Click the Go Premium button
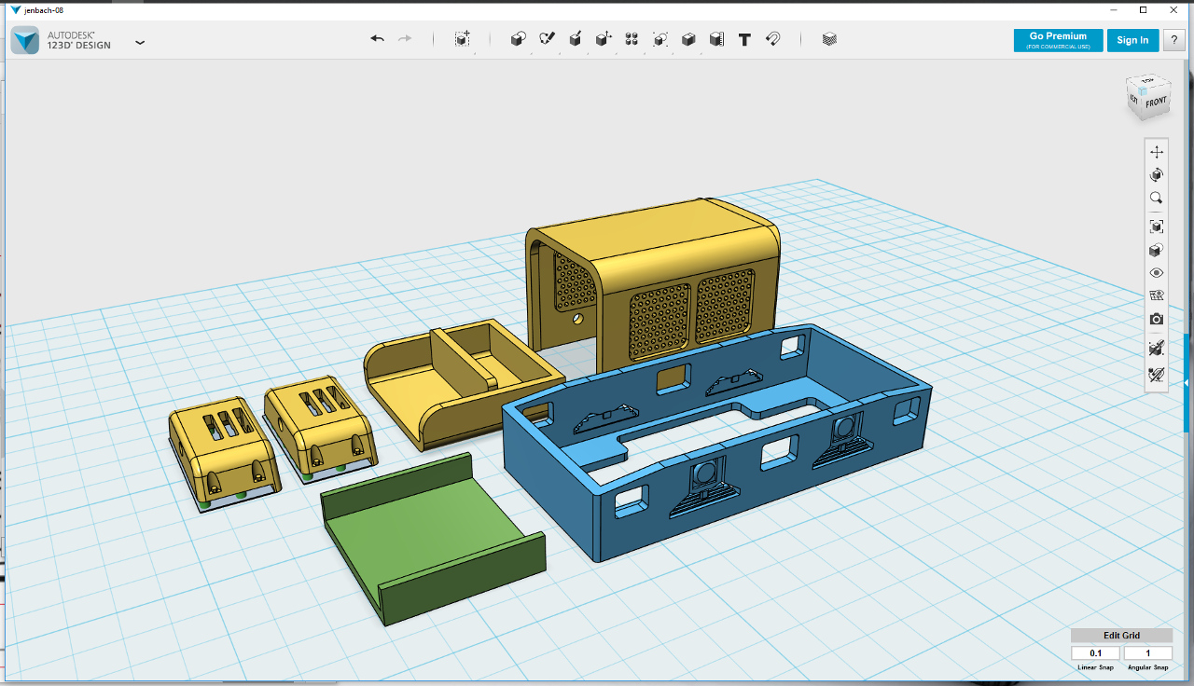Image resolution: width=1194 pixels, height=686 pixels. (x=1058, y=40)
